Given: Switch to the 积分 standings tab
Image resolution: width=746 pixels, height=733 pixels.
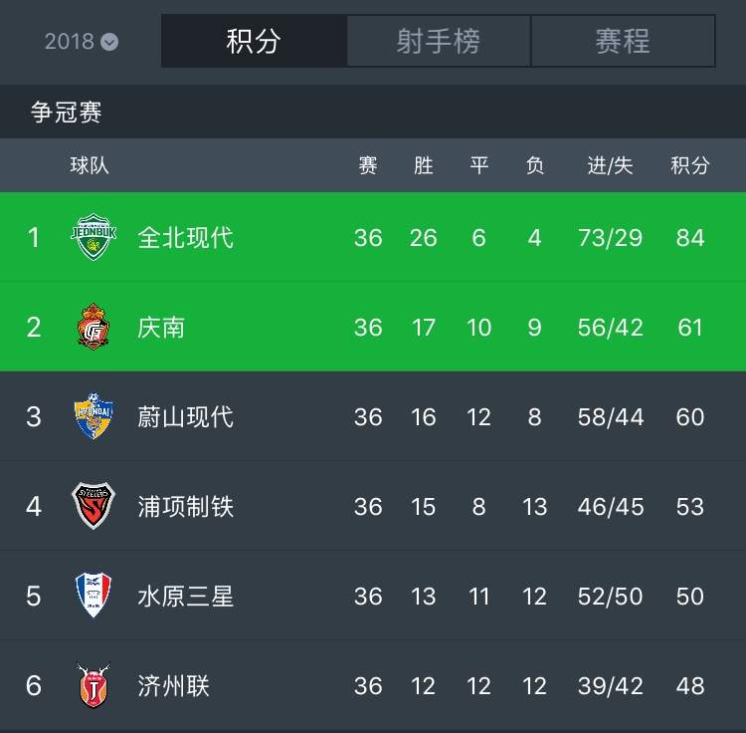Looking at the screenshot, I should click(x=254, y=41).
